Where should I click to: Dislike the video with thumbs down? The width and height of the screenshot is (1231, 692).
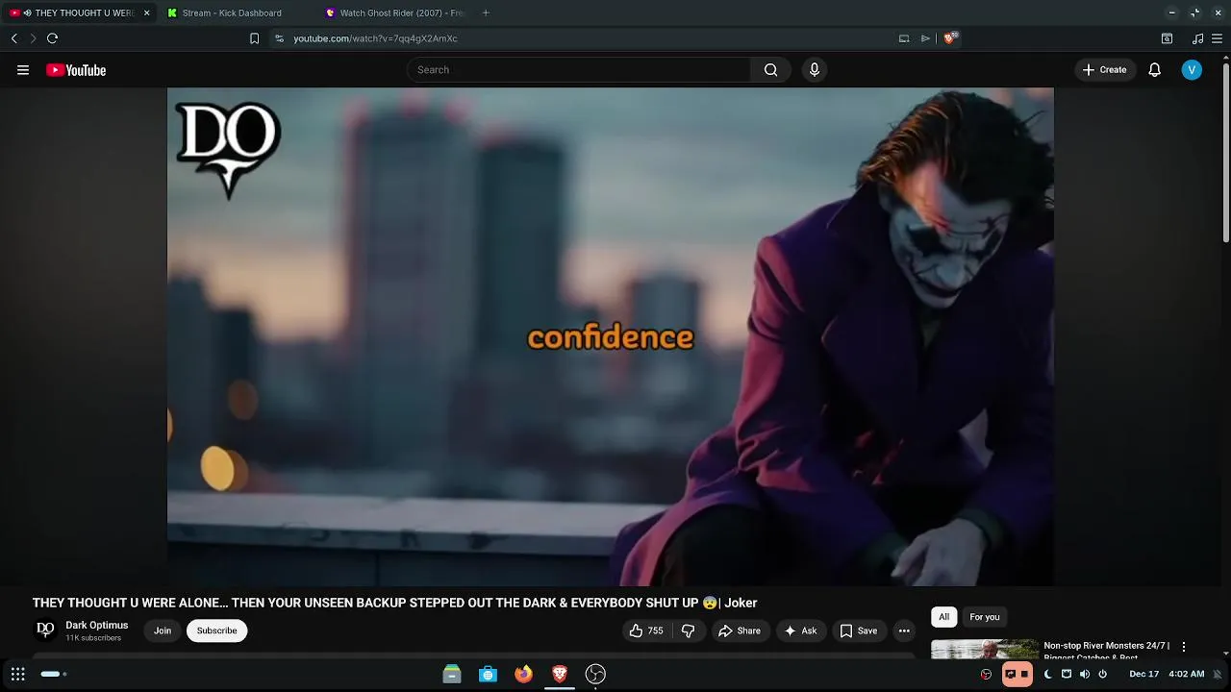coord(688,630)
